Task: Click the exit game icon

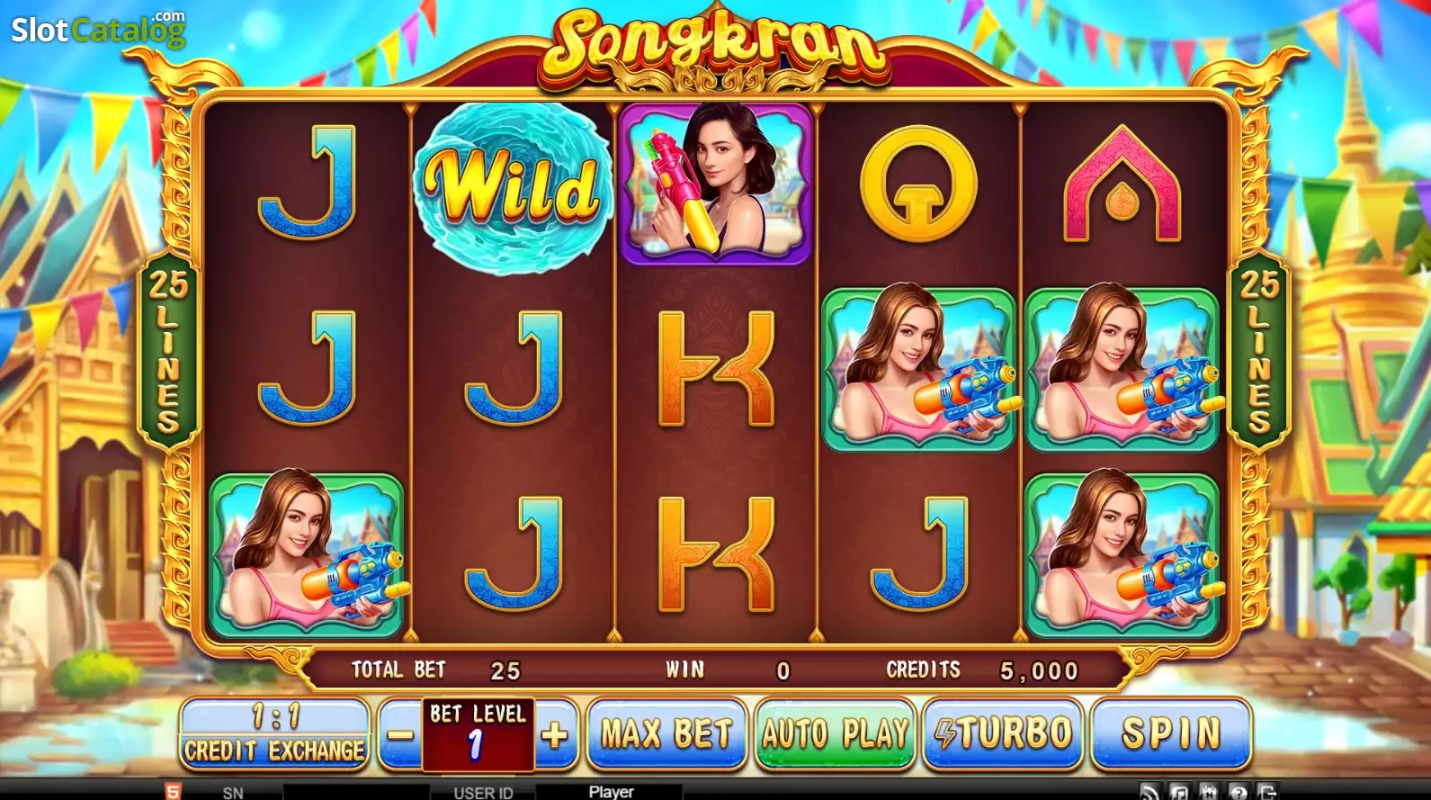Action: (x=1268, y=792)
